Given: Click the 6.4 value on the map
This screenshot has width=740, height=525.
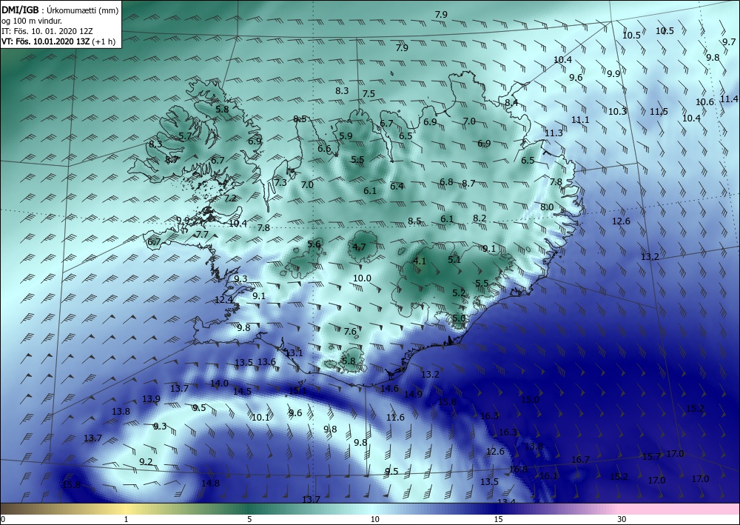Looking at the screenshot, I should point(397,187).
